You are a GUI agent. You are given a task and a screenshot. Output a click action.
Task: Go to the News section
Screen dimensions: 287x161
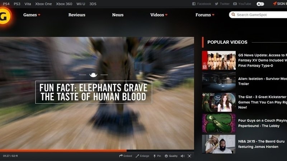118,15
